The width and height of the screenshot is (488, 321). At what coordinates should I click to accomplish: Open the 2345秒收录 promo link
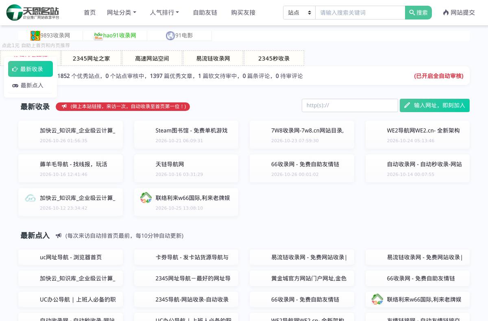pos(274,58)
